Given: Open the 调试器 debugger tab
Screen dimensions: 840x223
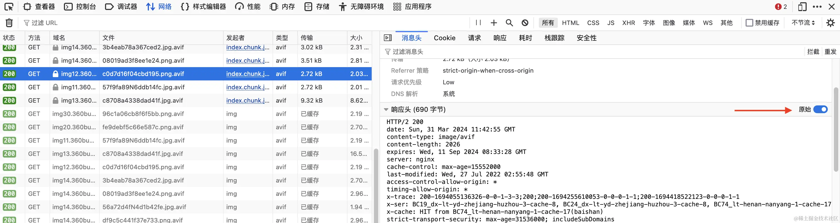Looking at the screenshot, I should click(121, 6).
